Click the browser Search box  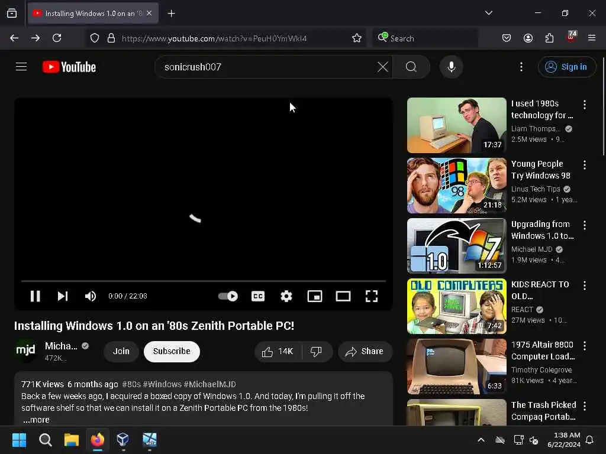[x=425, y=38]
